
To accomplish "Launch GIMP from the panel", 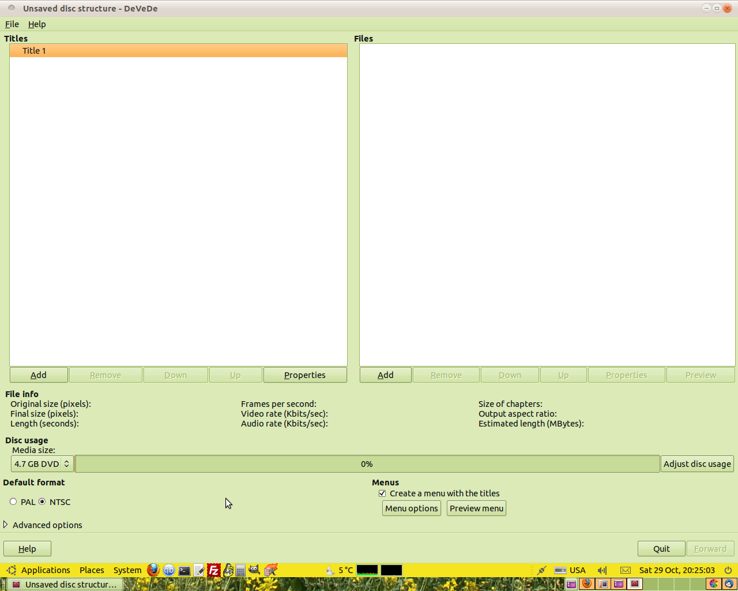I will click(x=254, y=570).
